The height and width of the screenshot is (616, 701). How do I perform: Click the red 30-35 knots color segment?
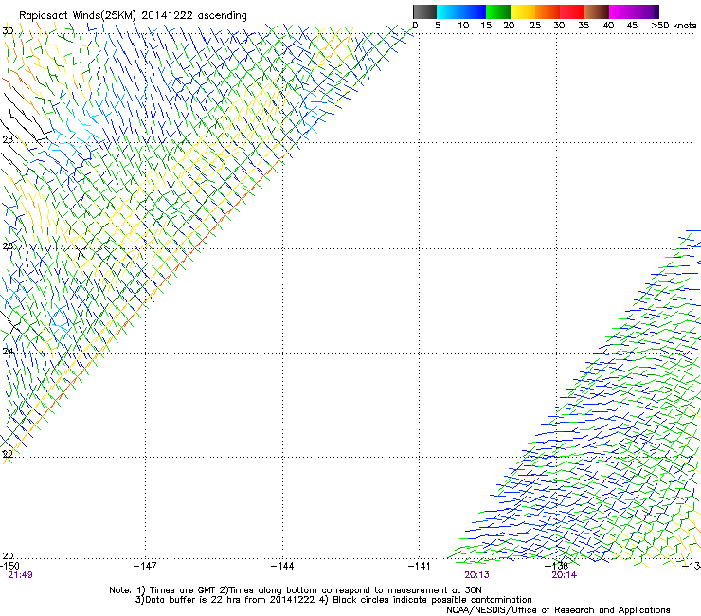[x=572, y=11]
